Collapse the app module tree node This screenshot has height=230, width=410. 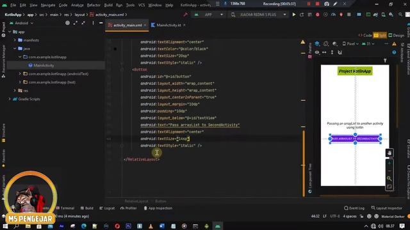point(10,32)
